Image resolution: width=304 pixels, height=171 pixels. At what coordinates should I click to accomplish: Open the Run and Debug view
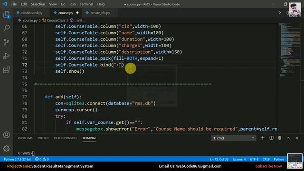point(6,56)
